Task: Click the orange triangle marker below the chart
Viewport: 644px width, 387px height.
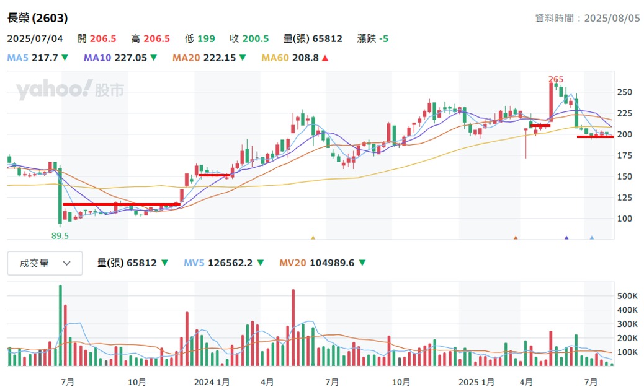Action: (x=516, y=237)
